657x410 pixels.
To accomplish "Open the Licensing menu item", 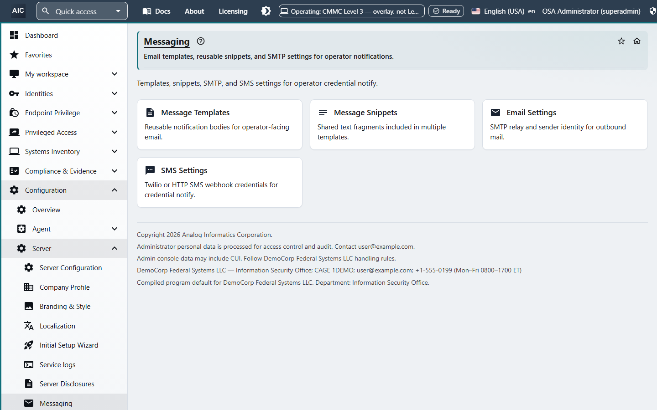I will pos(233,11).
